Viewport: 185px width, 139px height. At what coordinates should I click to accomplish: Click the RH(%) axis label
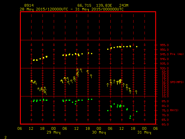coord(174,110)
